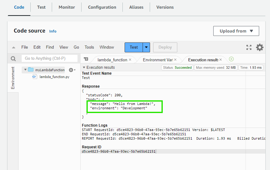Close the Environment Var tab
Viewport: 270px width, 170px height.
(175, 60)
